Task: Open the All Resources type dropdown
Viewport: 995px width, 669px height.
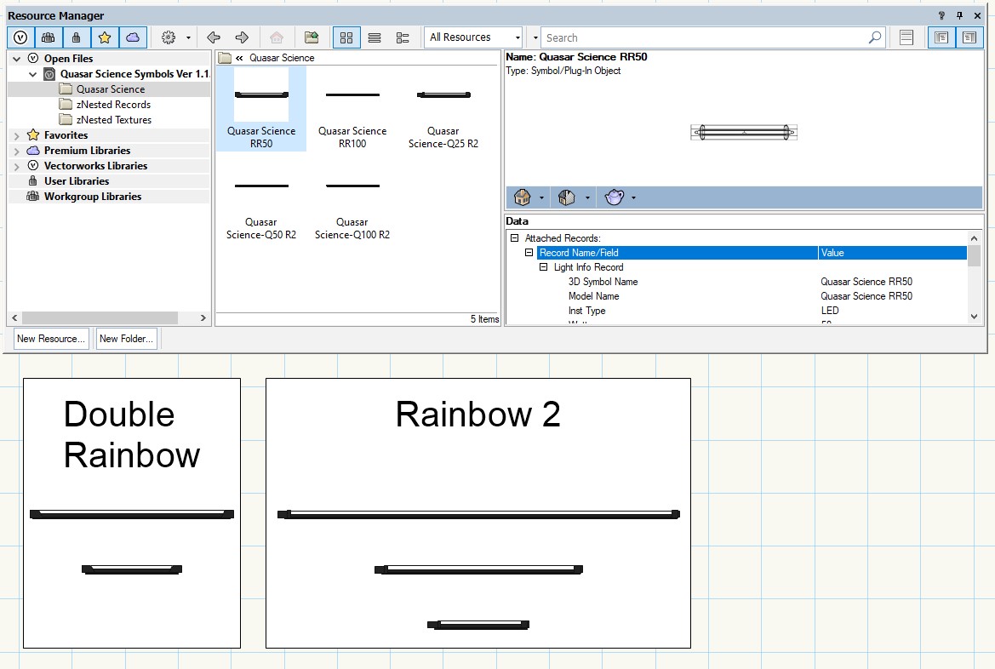Action: [475, 37]
